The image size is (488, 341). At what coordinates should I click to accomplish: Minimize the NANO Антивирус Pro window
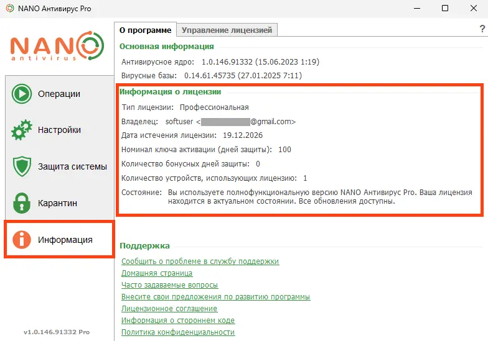417,9
